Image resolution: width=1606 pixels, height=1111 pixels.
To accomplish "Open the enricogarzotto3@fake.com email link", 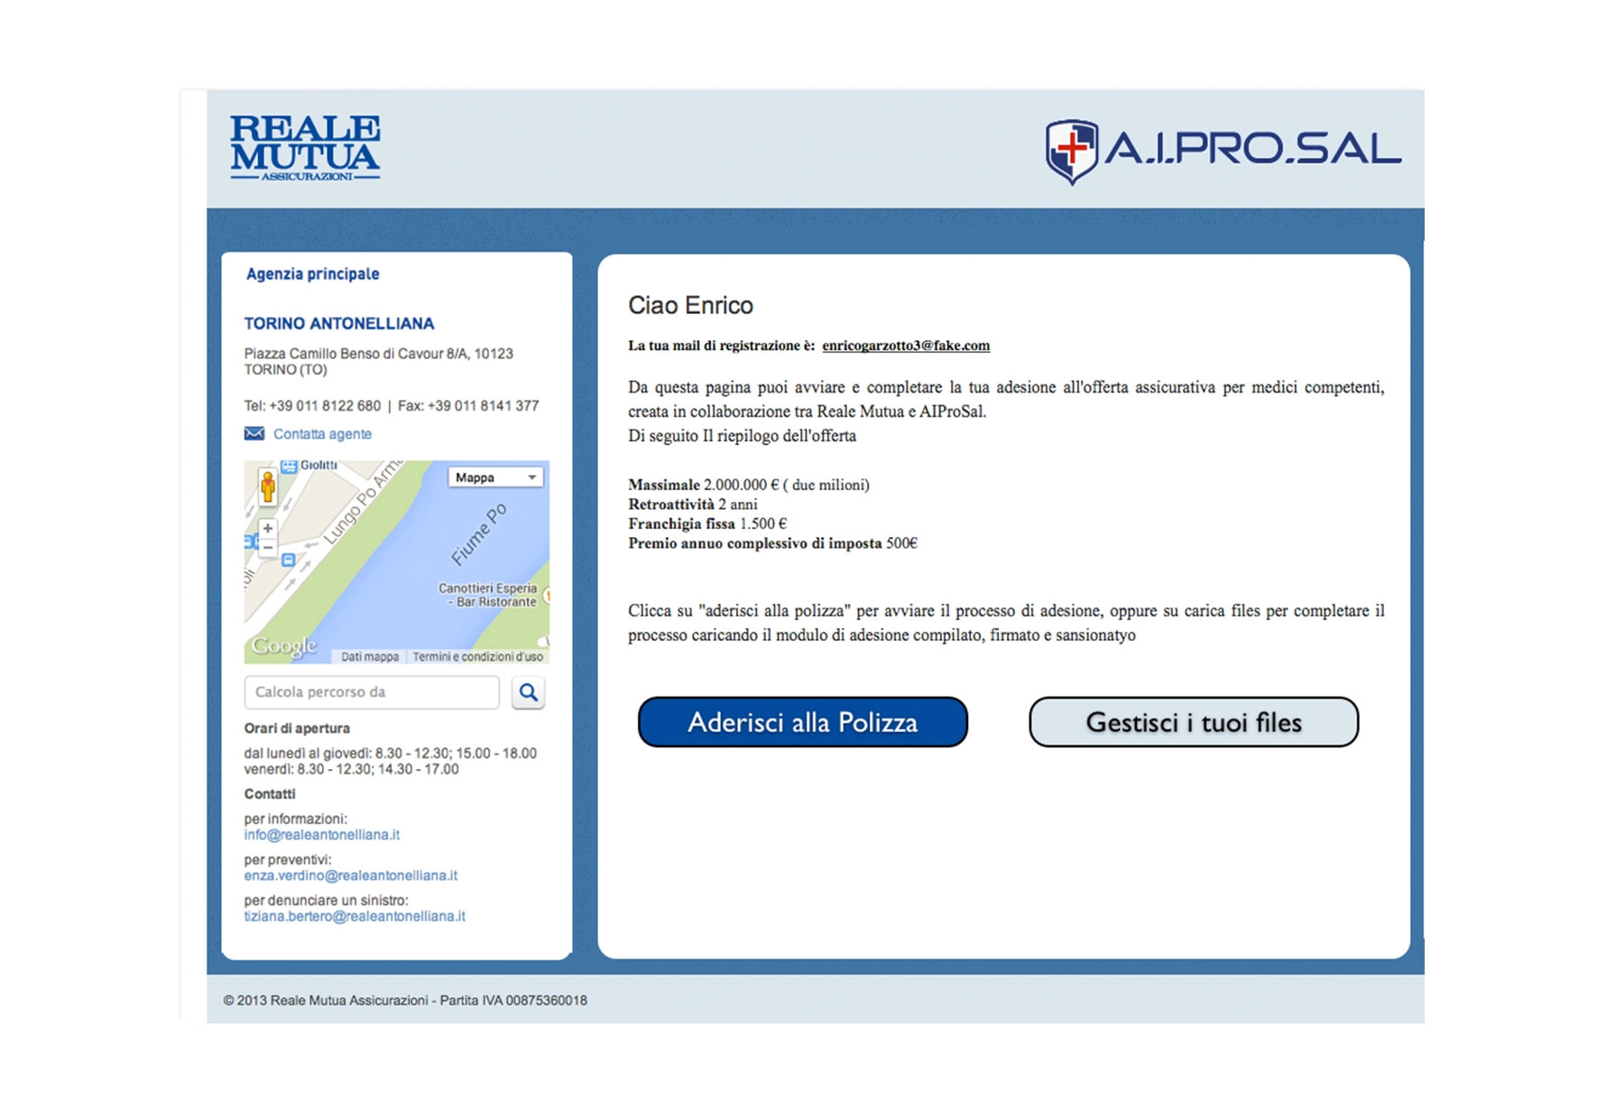I will click(x=908, y=346).
